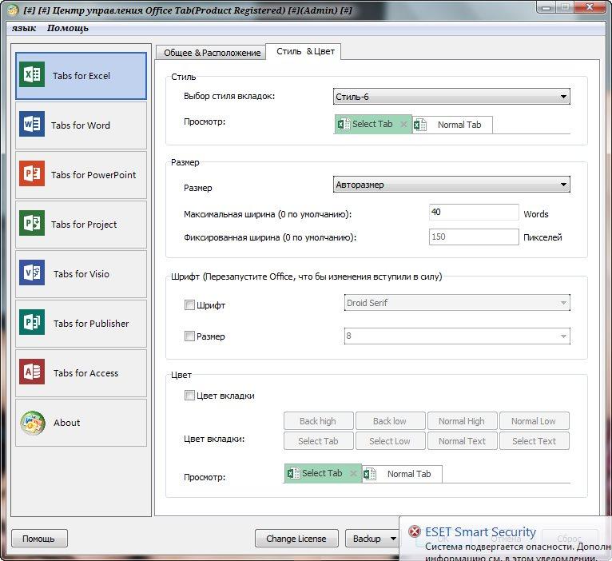The height and width of the screenshot is (561, 612).
Task: Click the Select Text color button
Action: click(534, 441)
